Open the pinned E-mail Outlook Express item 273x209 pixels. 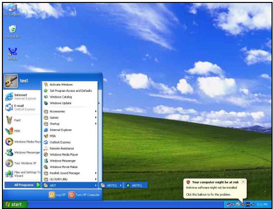22,107
